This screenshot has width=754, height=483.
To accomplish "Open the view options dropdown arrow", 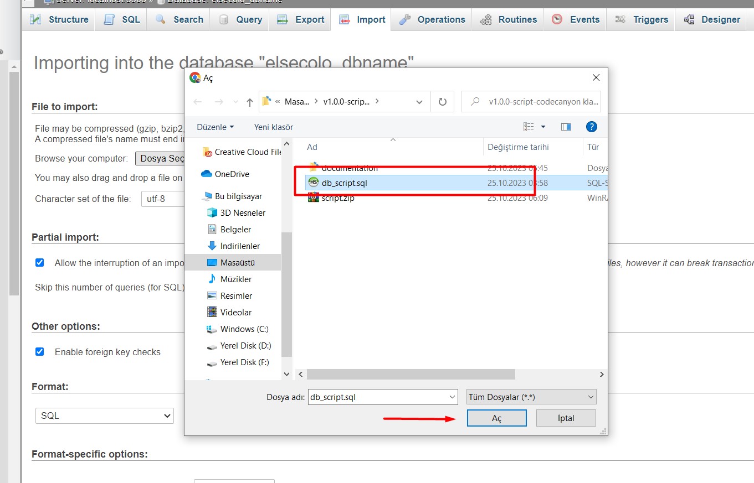I will pyautogui.click(x=543, y=127).
